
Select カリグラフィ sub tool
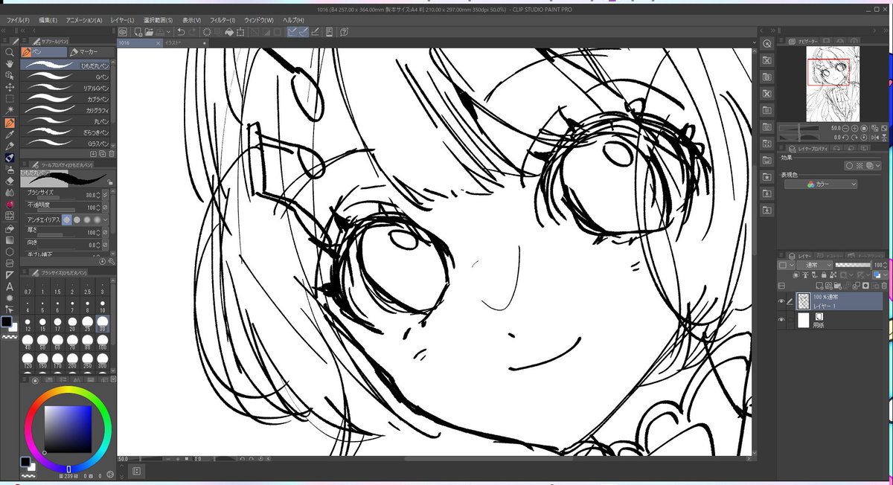click(x=66, y=110)
